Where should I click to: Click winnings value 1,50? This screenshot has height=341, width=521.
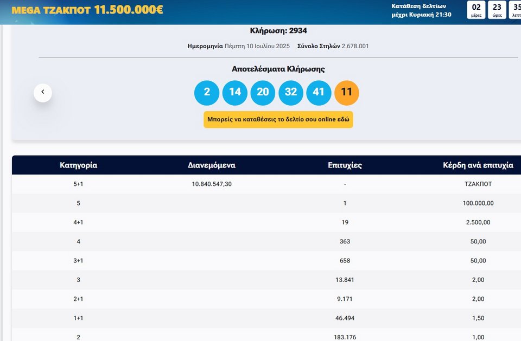pos(478,318)
